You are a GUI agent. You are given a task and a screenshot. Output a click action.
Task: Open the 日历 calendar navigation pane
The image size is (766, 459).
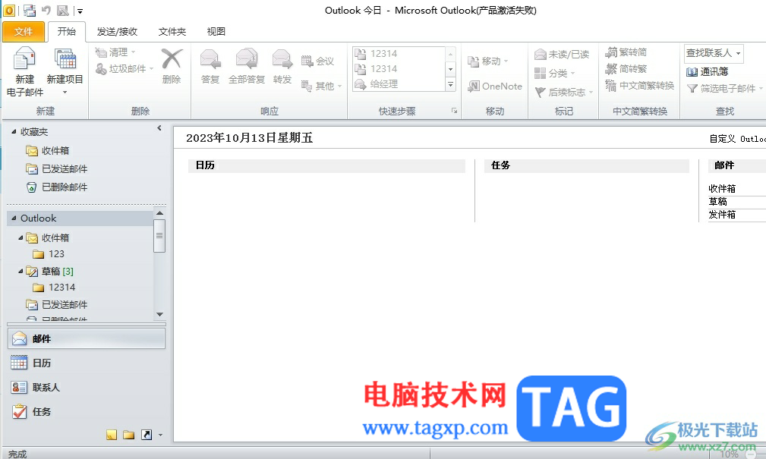pos(87,363)
